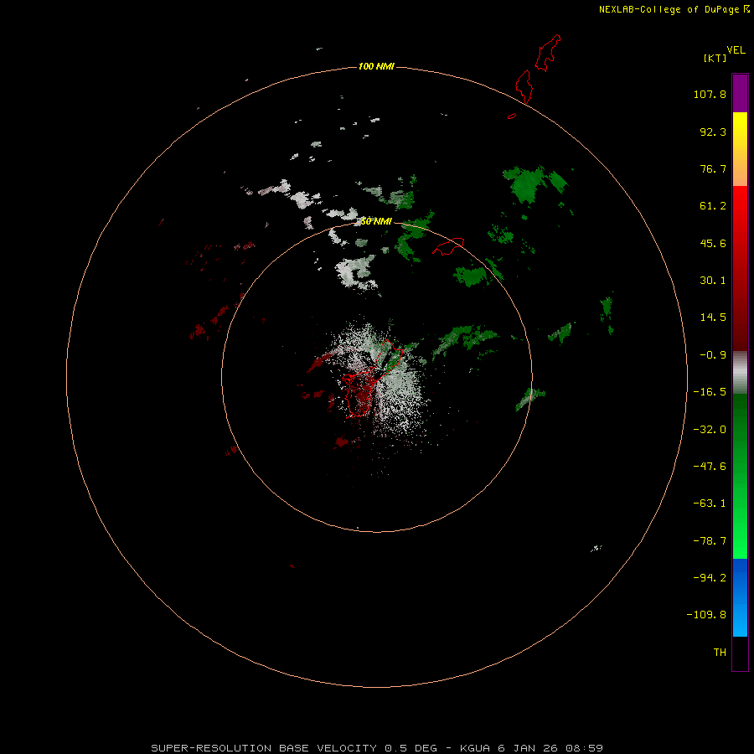Click the 100 NMI range ring label
This screenshot has height=754, width=754.
coord(376,66)
